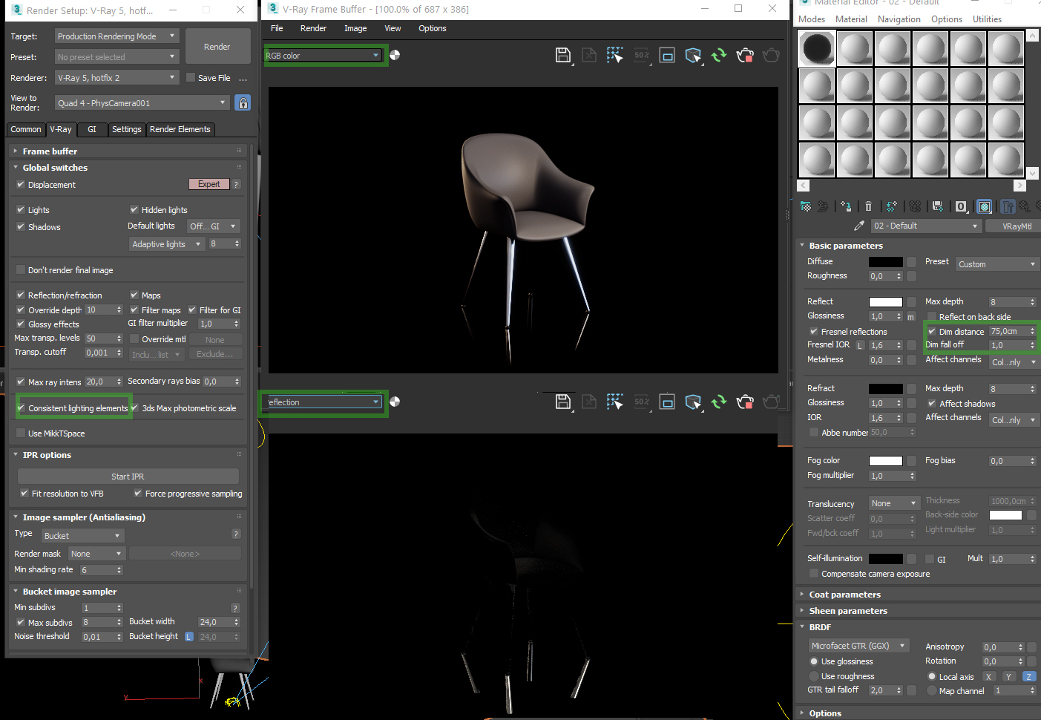Click the Z local axis button
The width and height of the screenshot is (1041, 720).
[x=1028, y=676]
